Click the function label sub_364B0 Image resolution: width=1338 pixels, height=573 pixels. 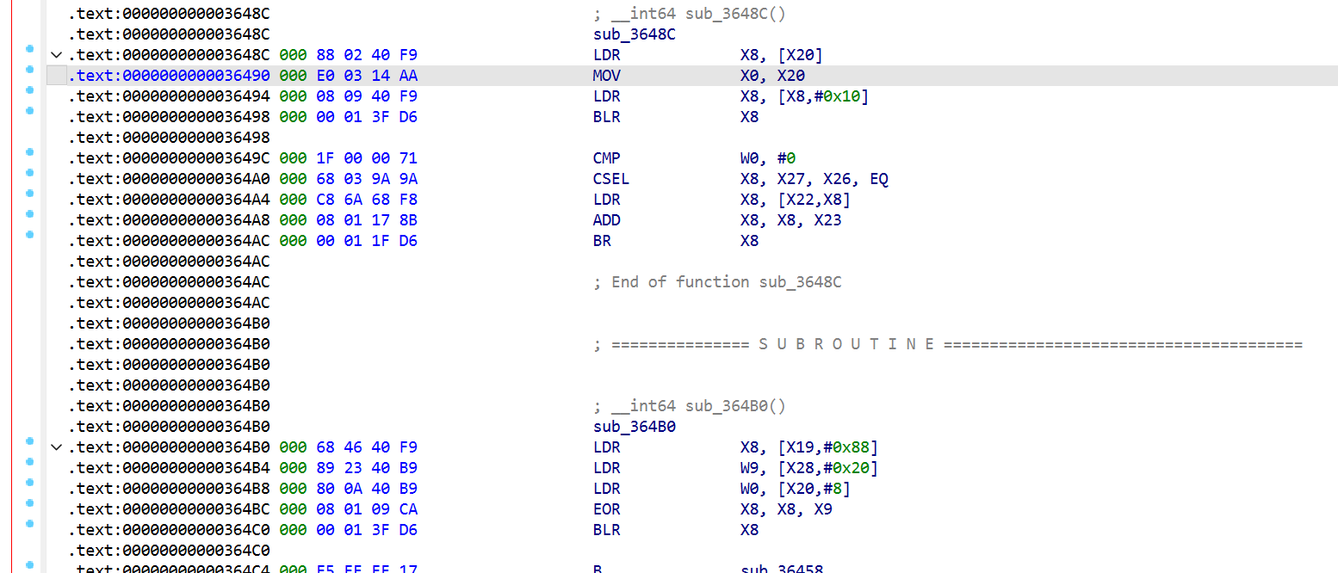635,427
